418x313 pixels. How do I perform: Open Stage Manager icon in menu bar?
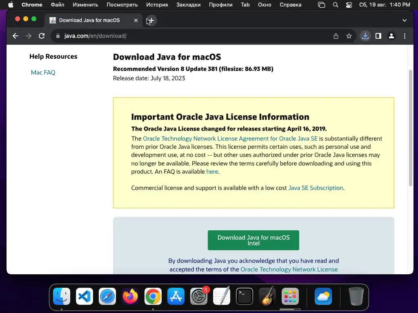(322, 5)
